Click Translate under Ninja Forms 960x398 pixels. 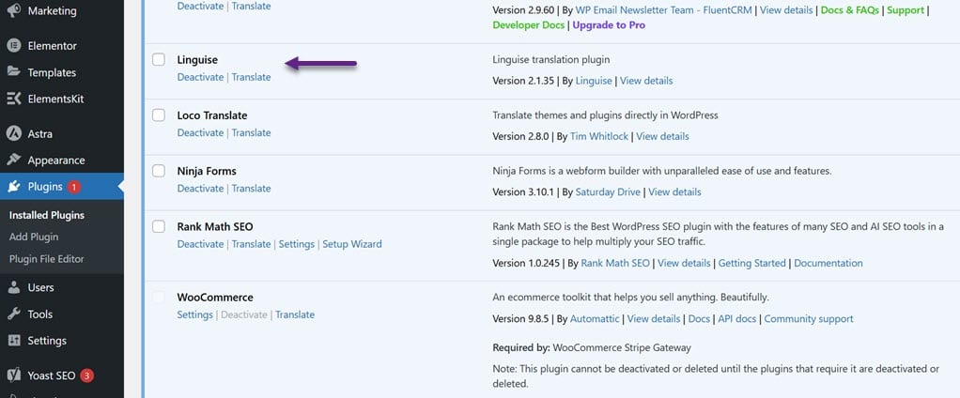tap(251, 189)
